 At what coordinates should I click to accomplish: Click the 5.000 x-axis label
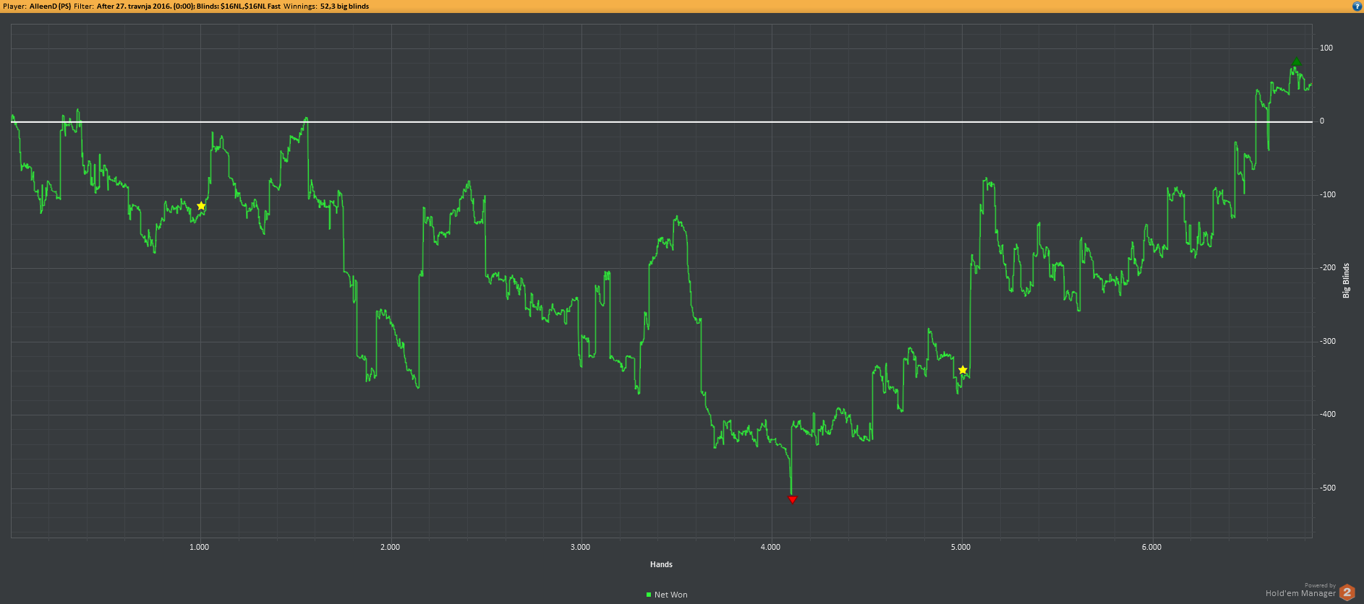960,547
